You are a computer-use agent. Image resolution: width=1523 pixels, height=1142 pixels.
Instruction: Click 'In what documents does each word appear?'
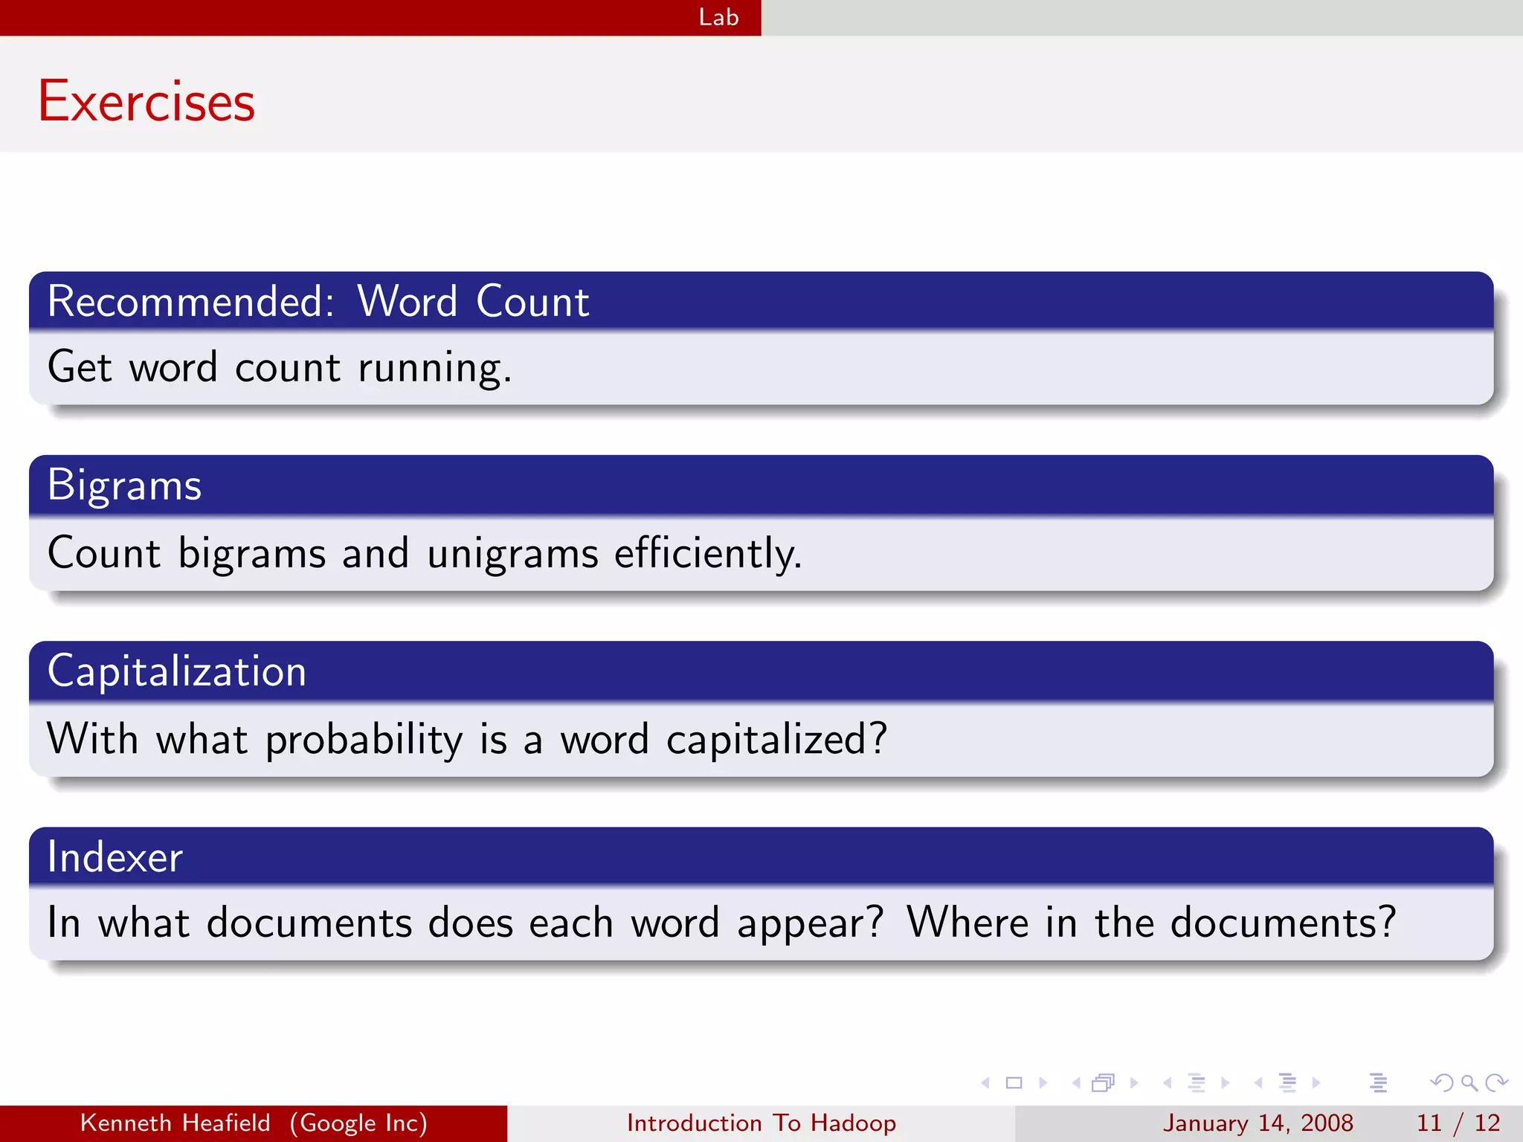(x=466, y=923)
